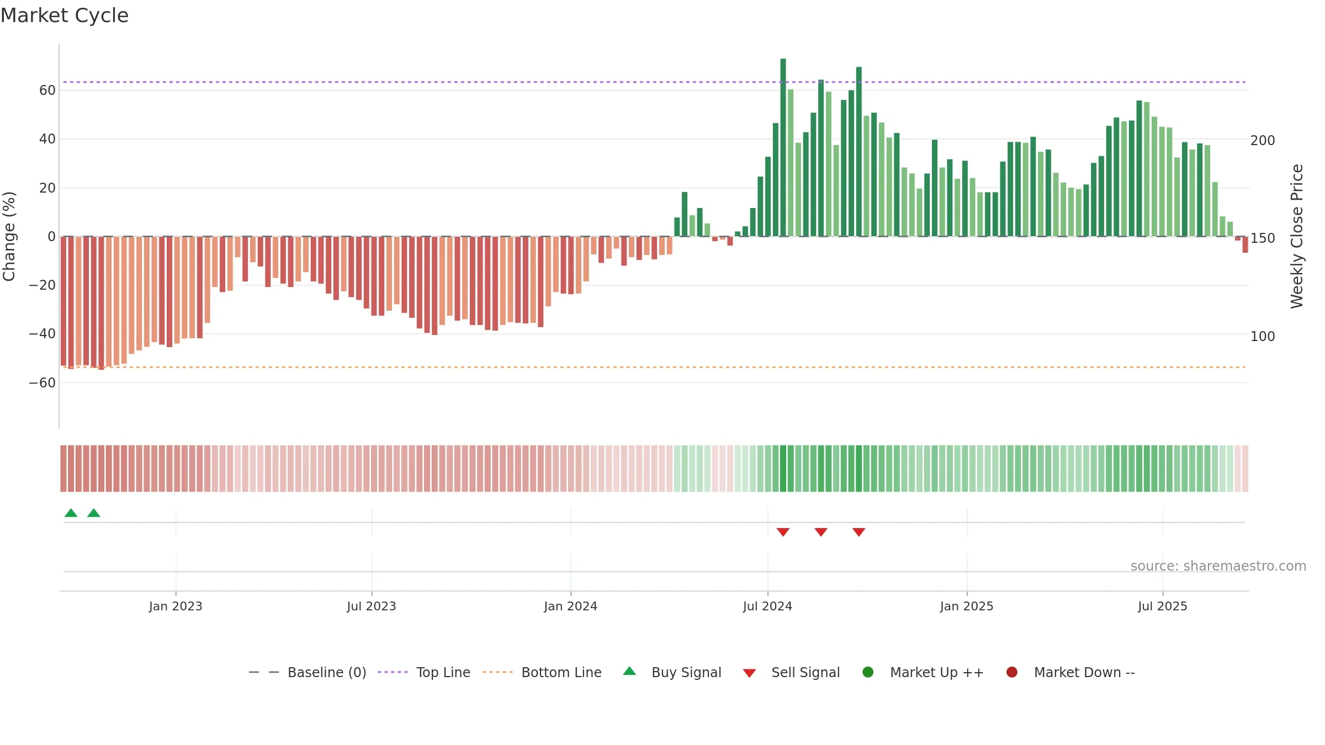Click the Jan 2024 x-axis label

570,606
